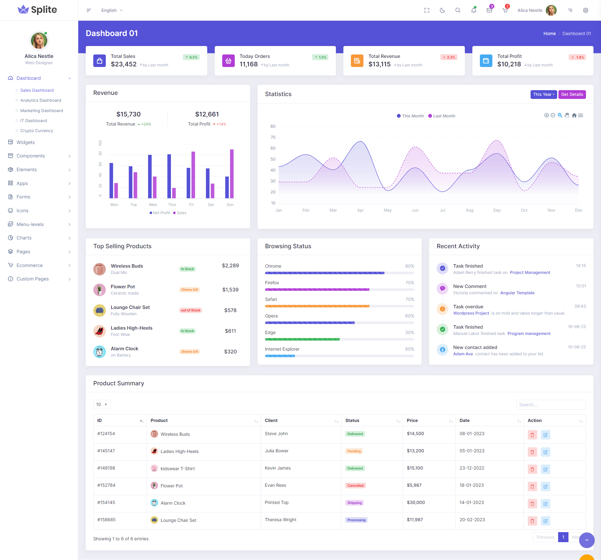601x560 pixels.
Task: Open the This Year dropdown
Action: 543,95
